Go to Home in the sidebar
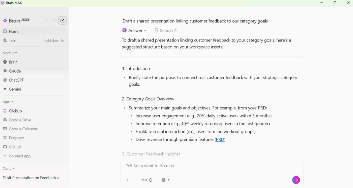The height and width of the screenshot is (188, 353). click(x=14, y=31)
